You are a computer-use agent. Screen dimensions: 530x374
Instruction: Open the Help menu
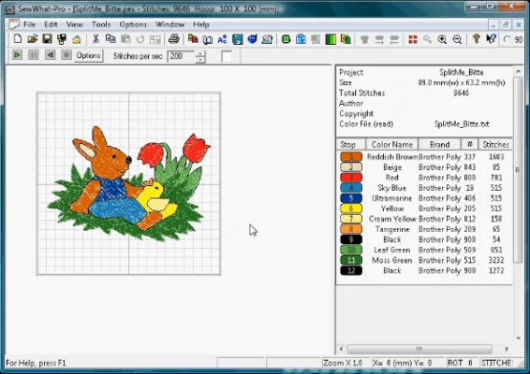pyautogui.click(x=201, y=24)
